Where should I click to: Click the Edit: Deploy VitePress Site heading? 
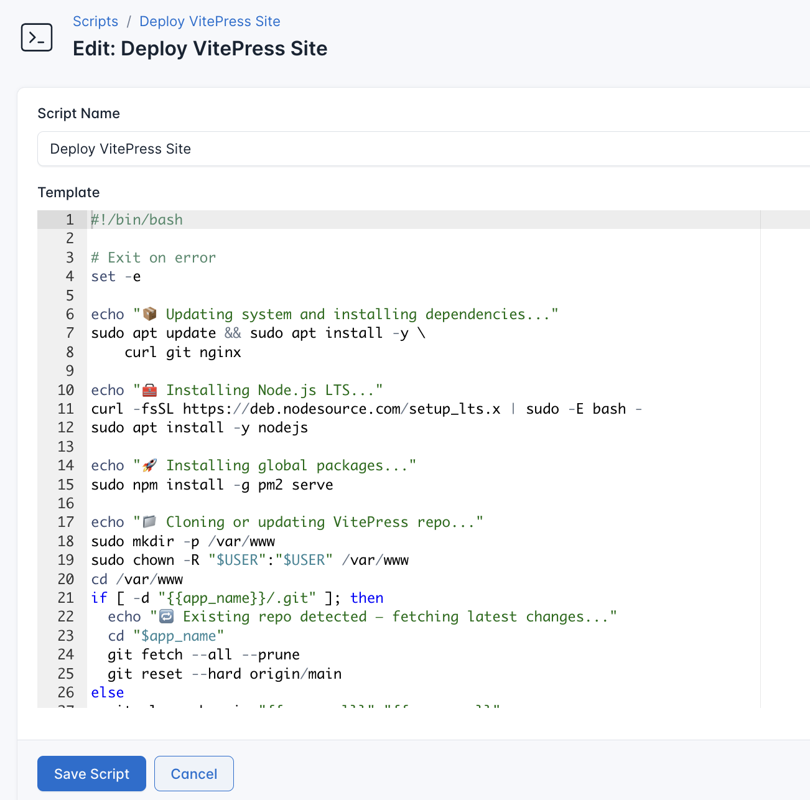pos(200,49)
